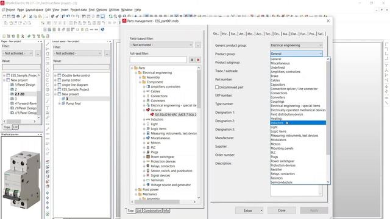Click the text tool T icon in vertical toolbar
The height and width of the screenshot is (219, 390).
pos(48,108)
